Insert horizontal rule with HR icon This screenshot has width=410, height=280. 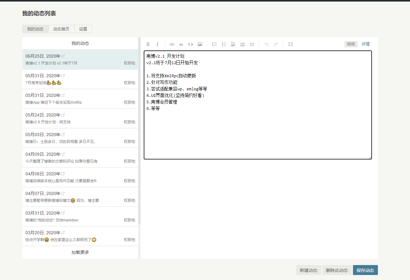243,44
